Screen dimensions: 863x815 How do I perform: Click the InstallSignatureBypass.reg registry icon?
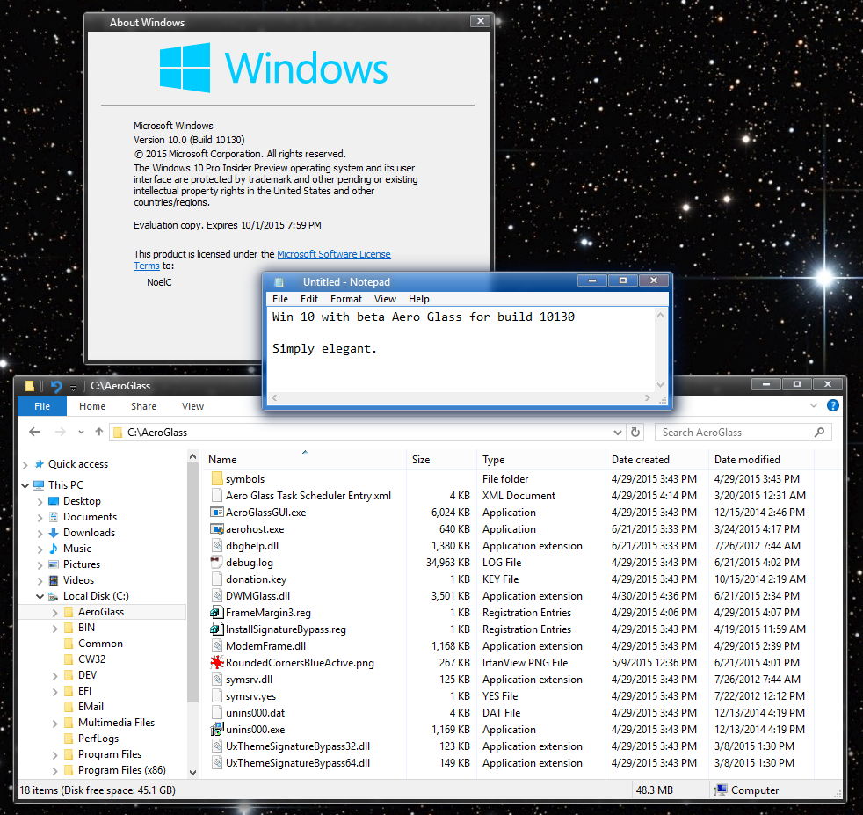point(217,629)
